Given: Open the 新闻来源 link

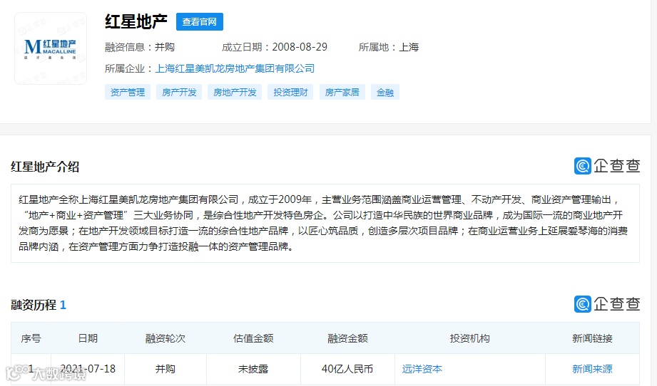Looking at the screenshot, I should 592,369.
